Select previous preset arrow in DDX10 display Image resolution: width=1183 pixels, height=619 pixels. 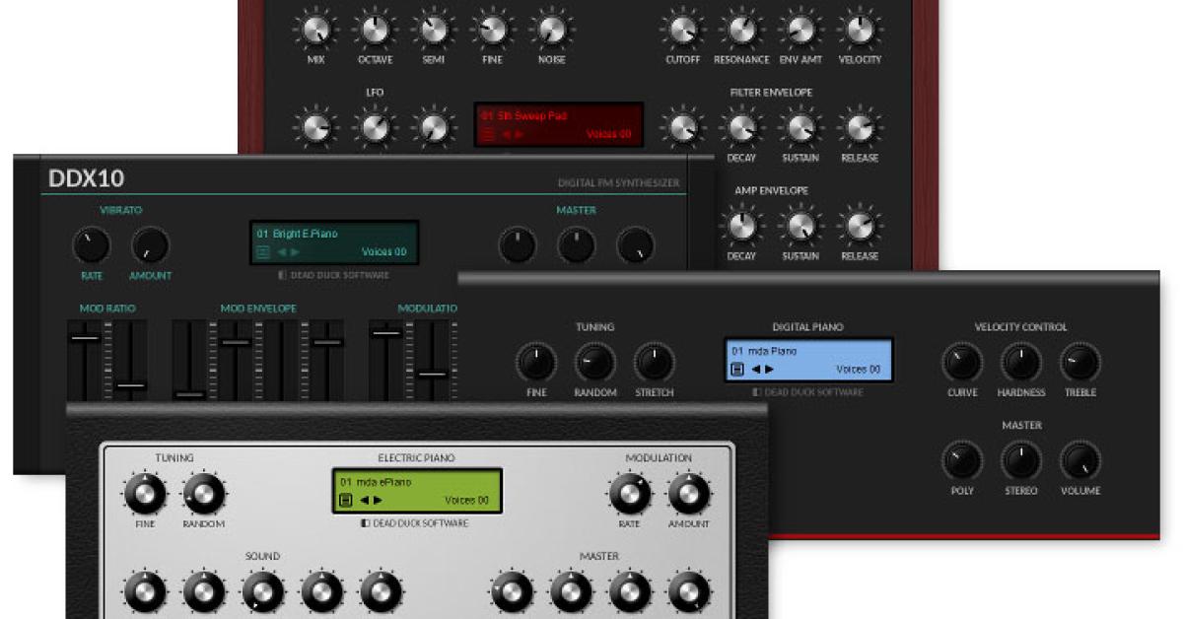pos(281,252)
